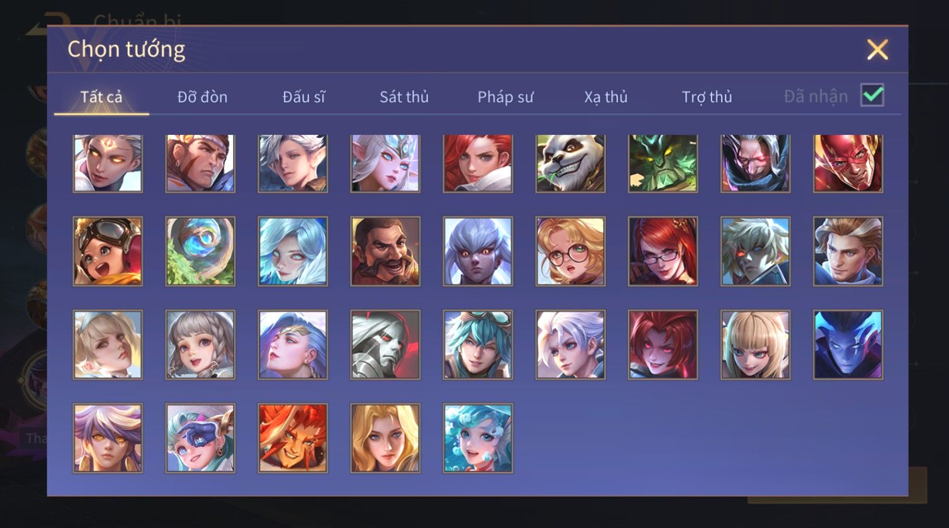This screenshot has width=949, height=528.
Task: Switch to the Trợ thủ tab
Action: 707,97
